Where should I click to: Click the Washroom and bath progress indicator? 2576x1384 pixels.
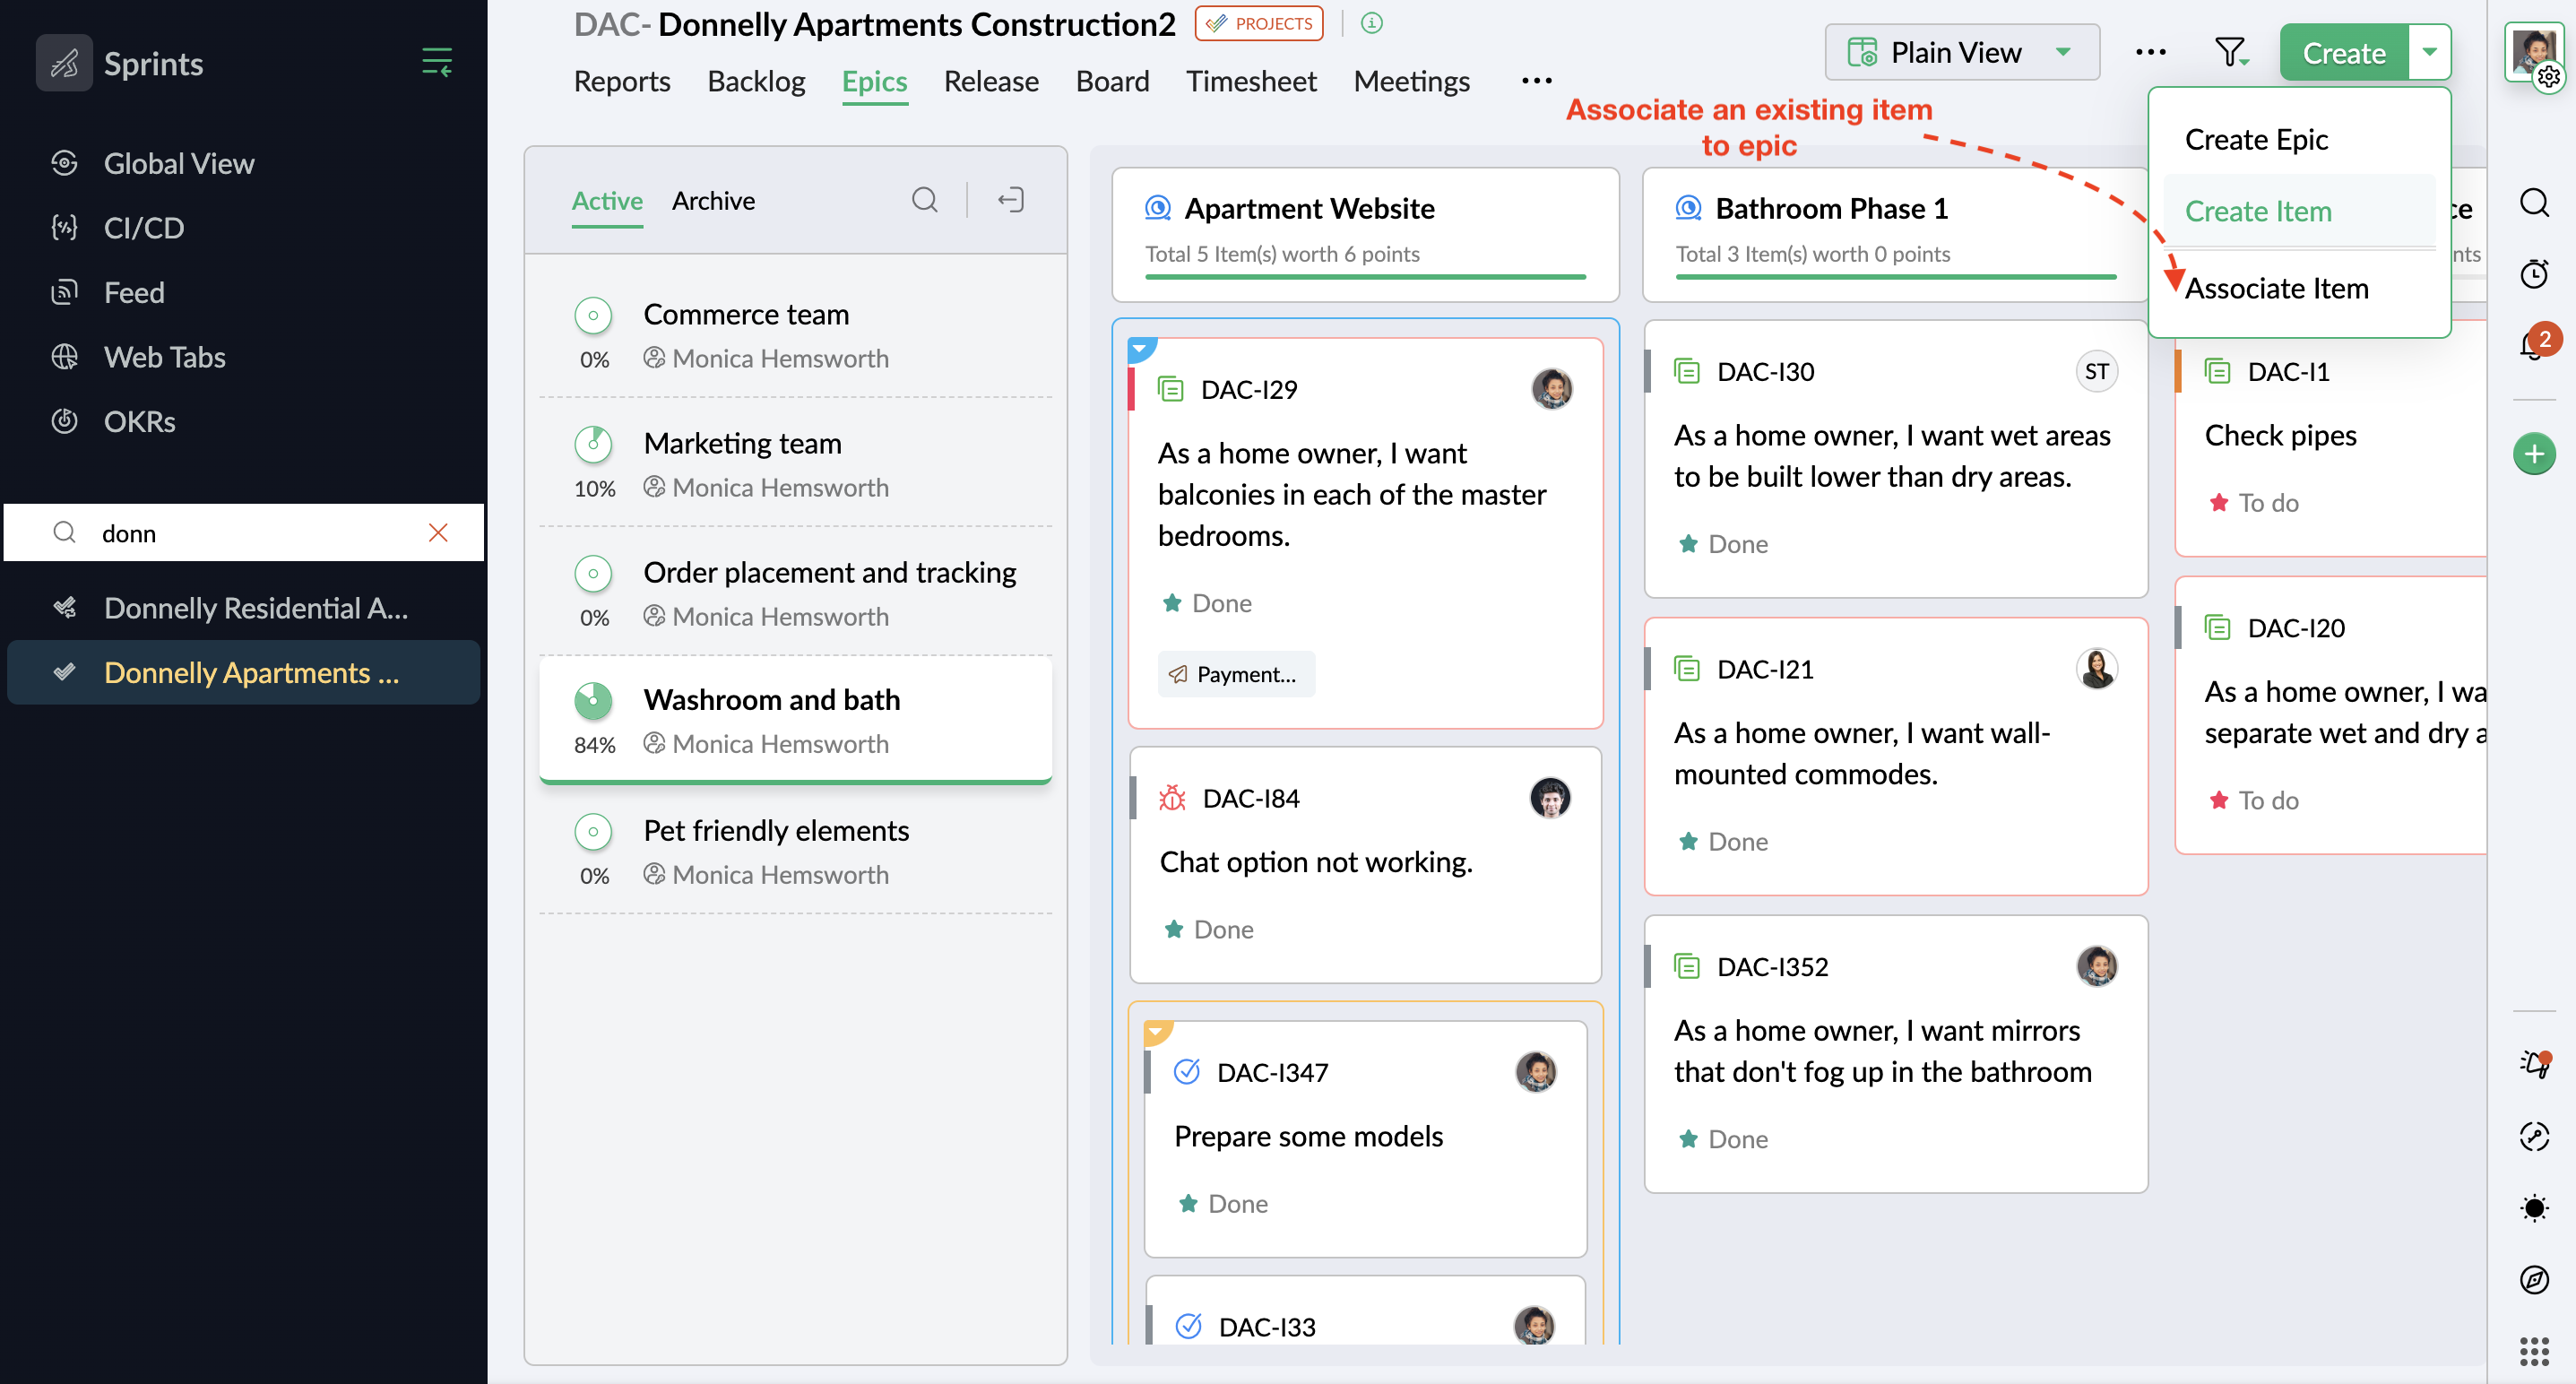point(593,701)
